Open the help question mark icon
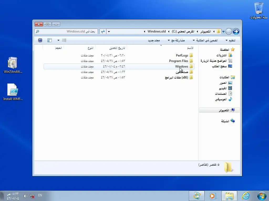 [40, 40]
